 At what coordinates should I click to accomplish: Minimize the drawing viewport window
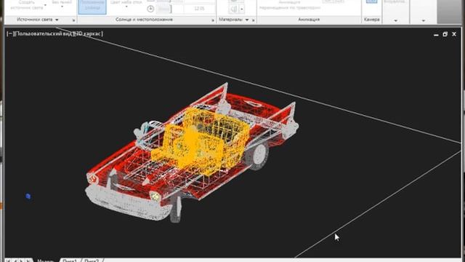click(436, 34)
